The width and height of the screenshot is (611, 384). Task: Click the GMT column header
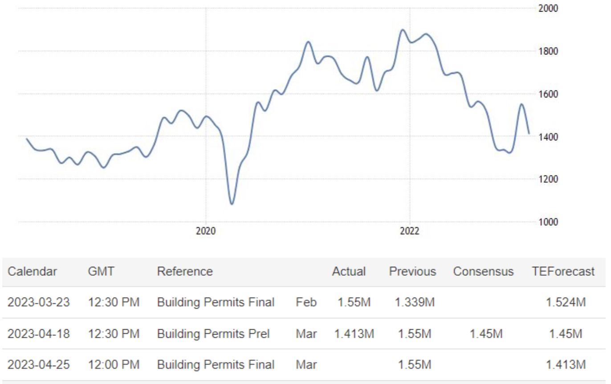pos(101,271)
